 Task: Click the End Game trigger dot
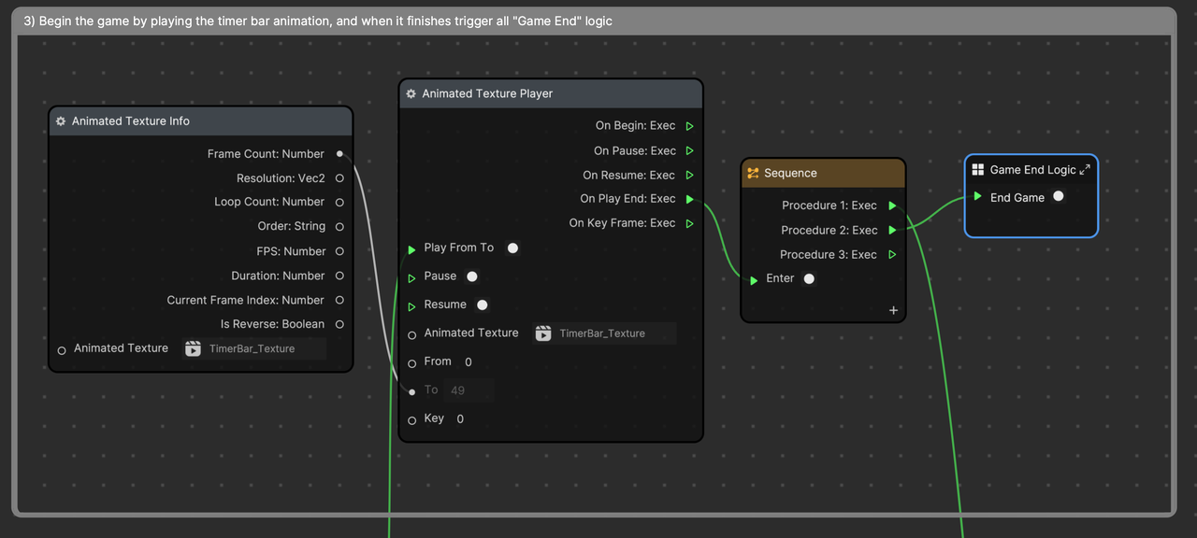coord(1059,197)
